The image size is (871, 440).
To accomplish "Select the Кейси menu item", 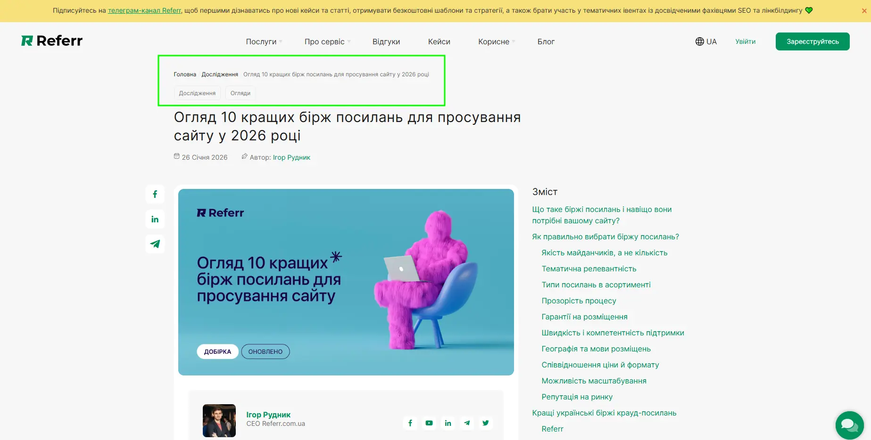I will [438, 41].
